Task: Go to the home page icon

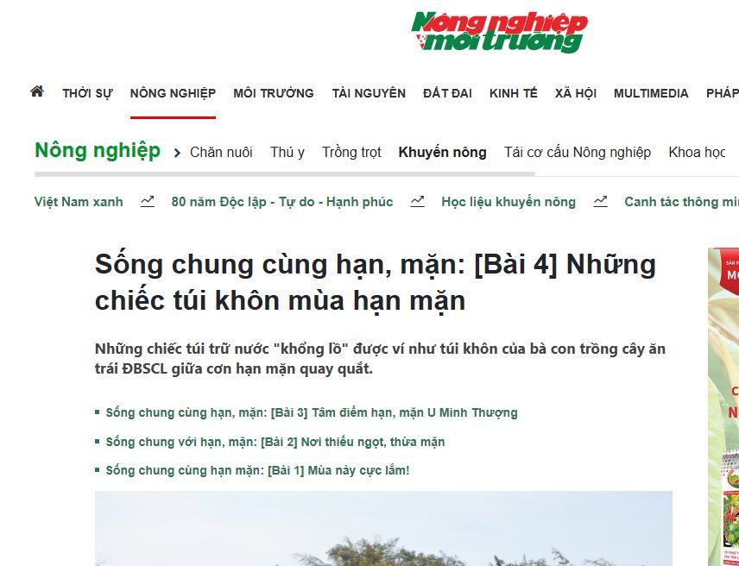Action: [37, 91]
